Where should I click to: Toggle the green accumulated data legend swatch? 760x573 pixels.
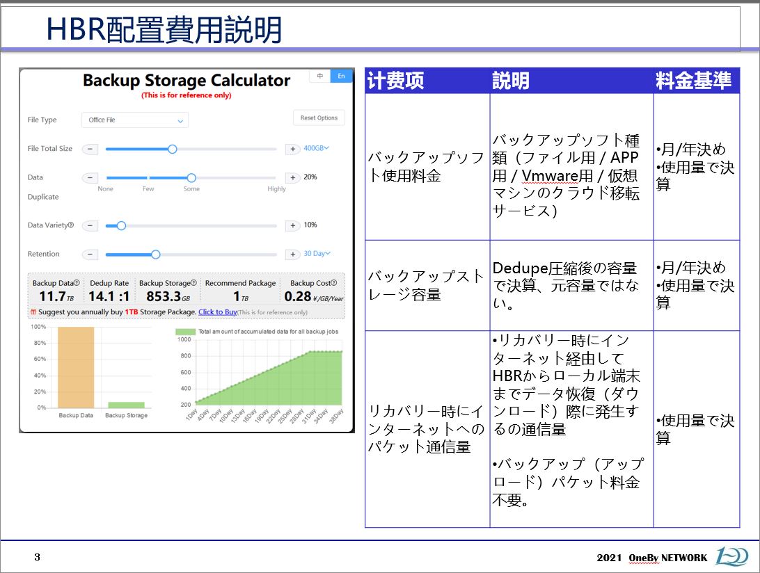[x=185, y=332]
